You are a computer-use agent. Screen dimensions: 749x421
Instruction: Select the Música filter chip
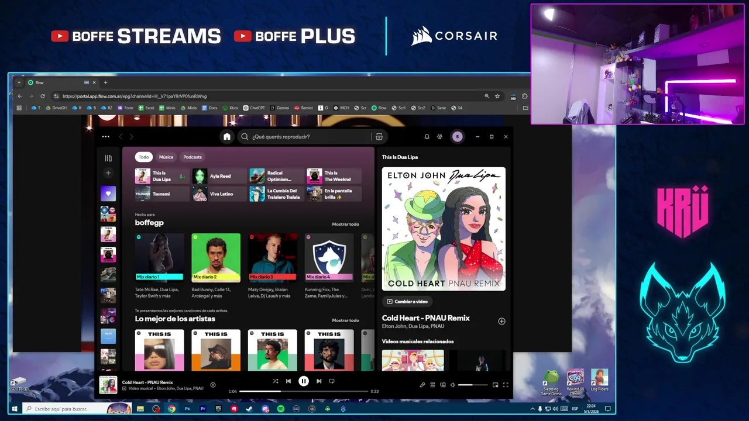click(166, 157)
